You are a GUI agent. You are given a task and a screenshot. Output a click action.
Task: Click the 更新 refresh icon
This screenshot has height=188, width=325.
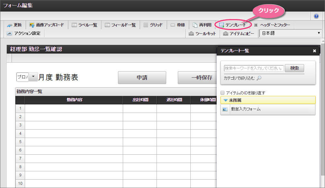pos(9,25)
